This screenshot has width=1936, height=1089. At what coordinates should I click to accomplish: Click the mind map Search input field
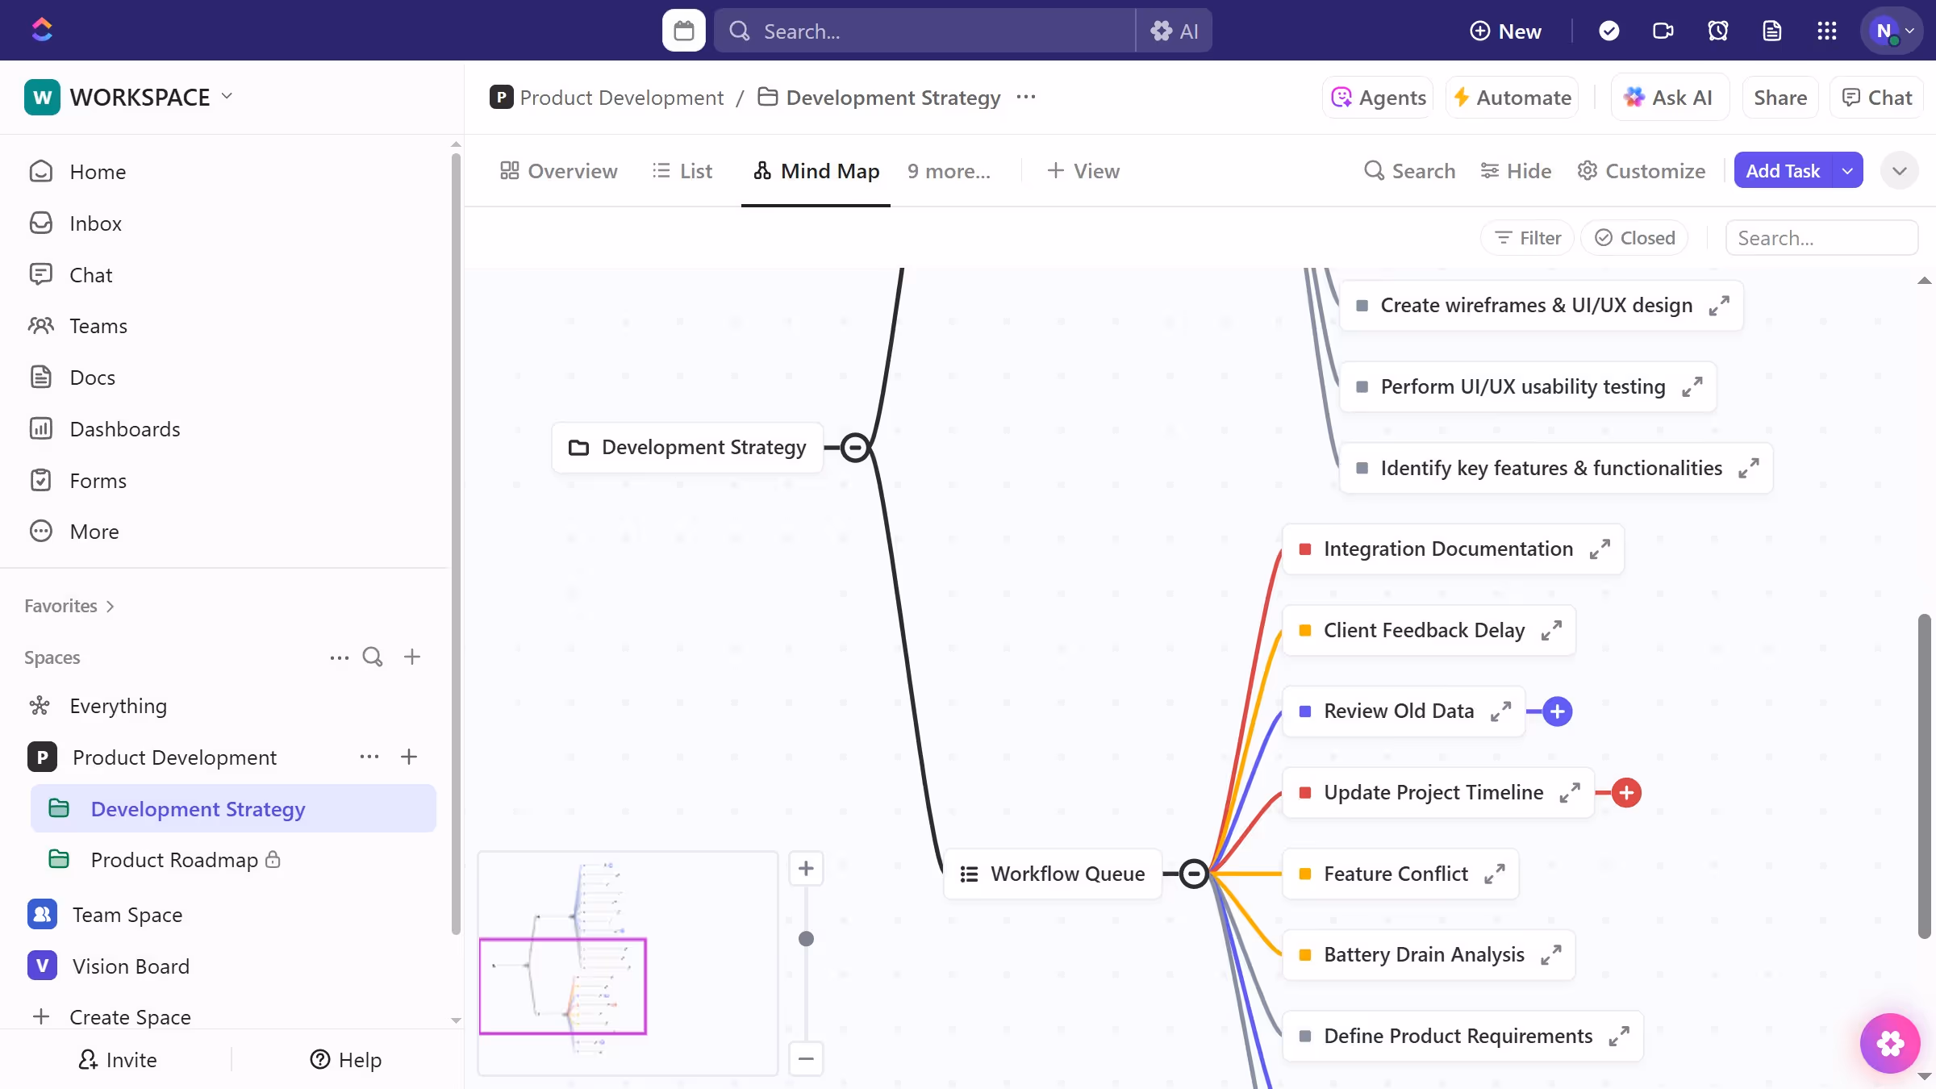(1821, 238)
